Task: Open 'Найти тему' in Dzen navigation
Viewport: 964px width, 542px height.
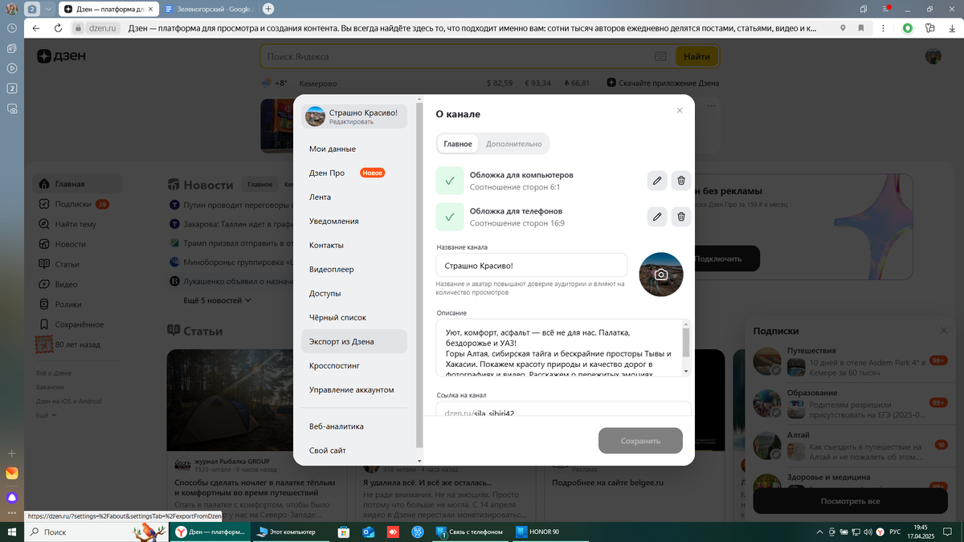Action: pos(77,224)
